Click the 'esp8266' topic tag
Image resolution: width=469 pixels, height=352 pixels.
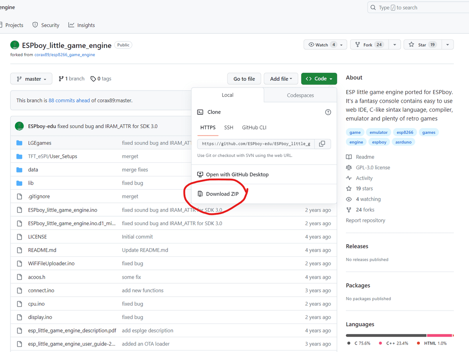click(405, 132)
